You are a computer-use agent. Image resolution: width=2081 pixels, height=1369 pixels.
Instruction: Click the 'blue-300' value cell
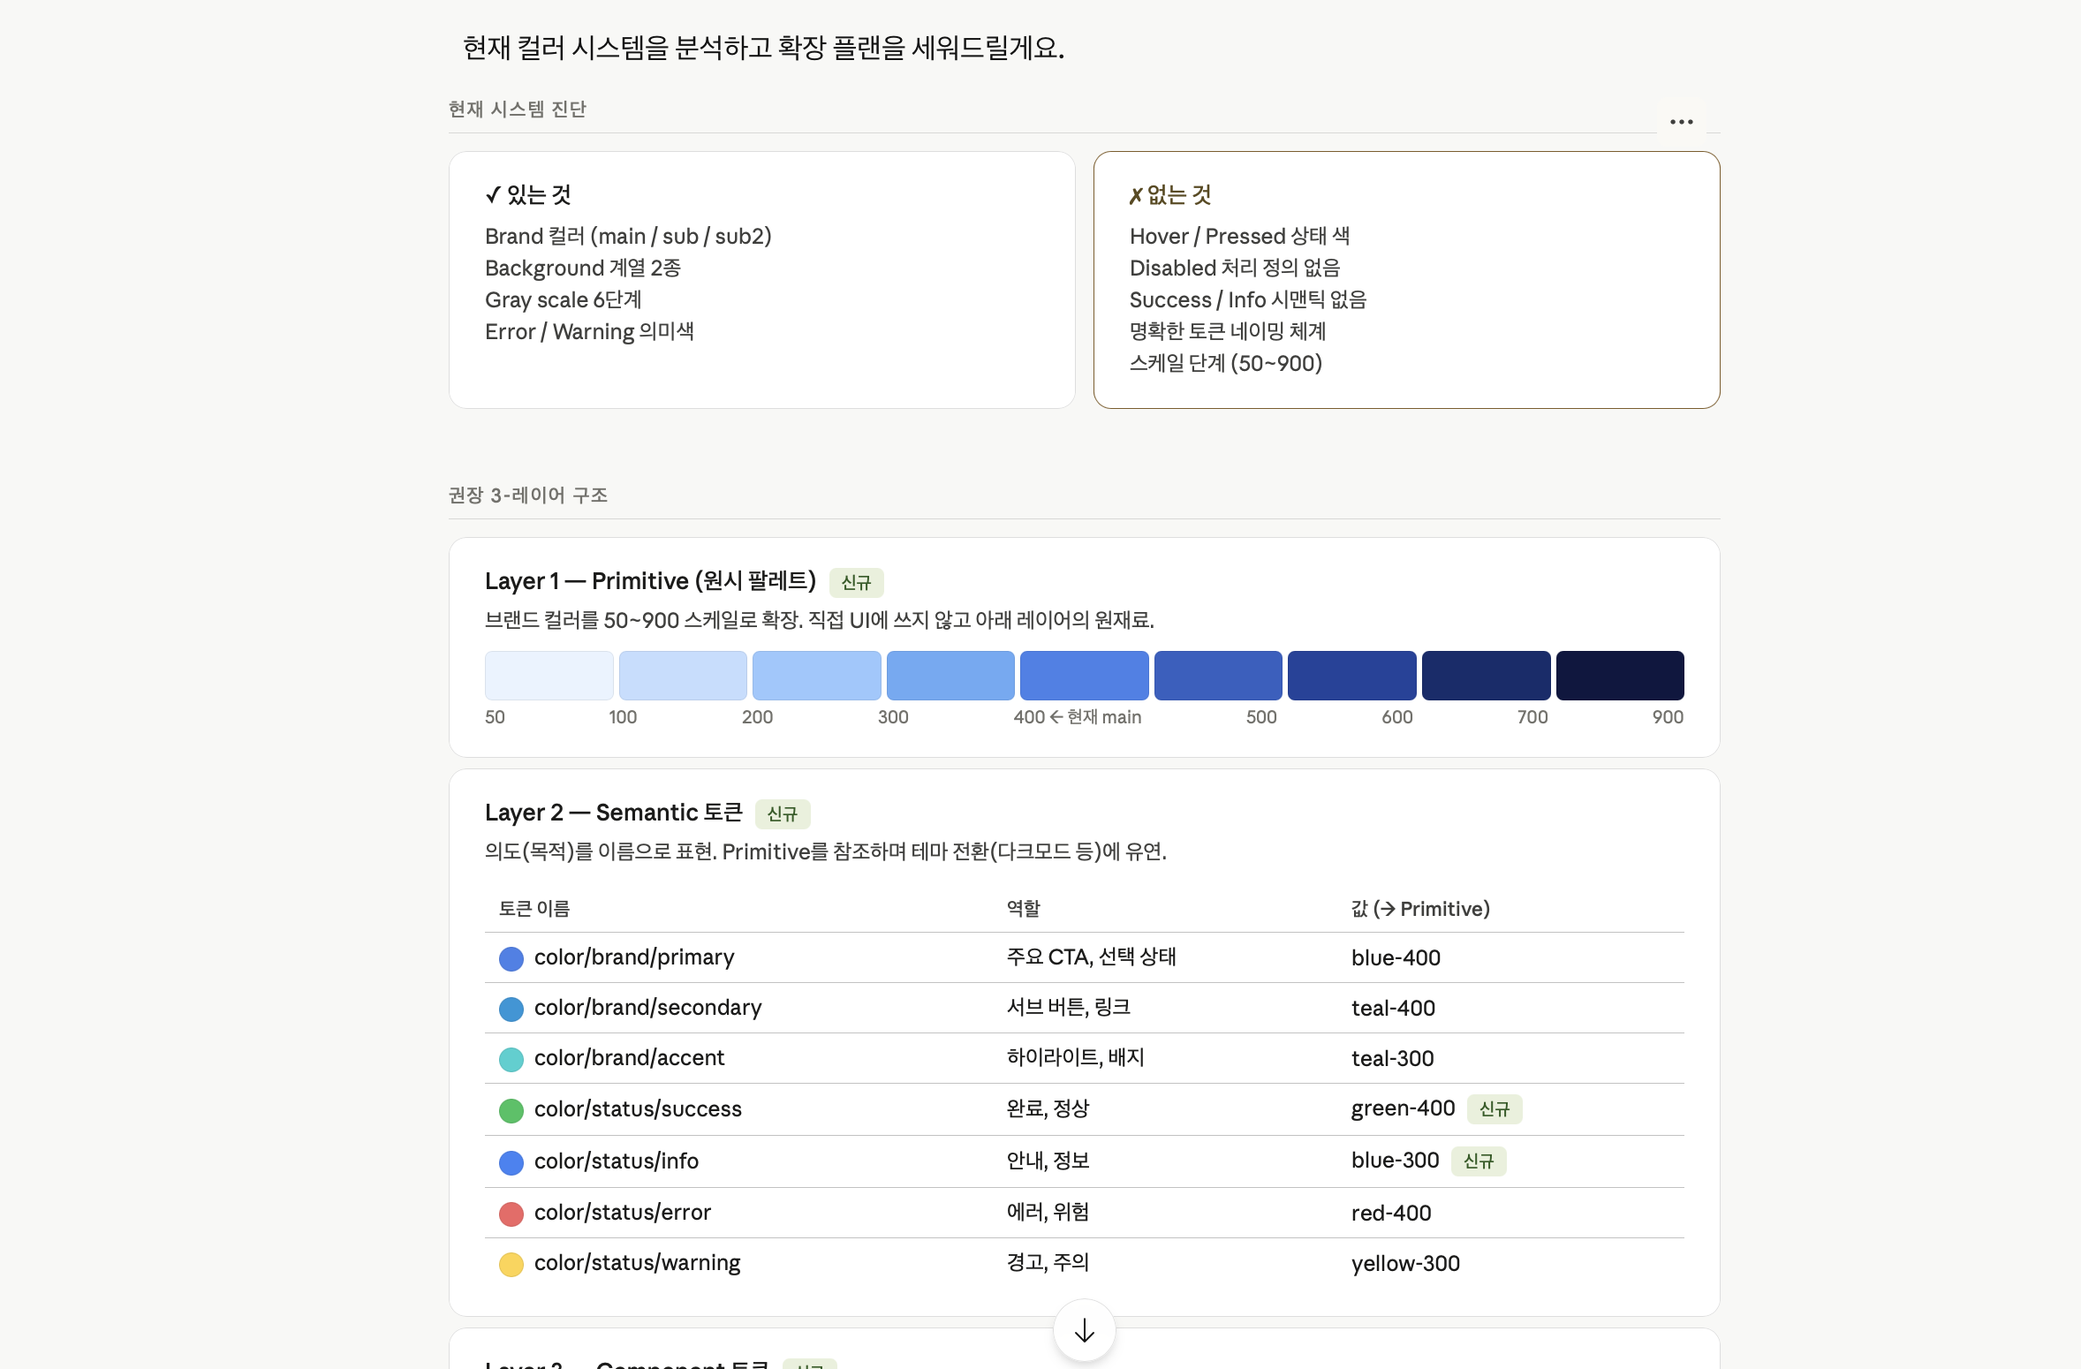pyautogui.click(x=1396, y=1161)
